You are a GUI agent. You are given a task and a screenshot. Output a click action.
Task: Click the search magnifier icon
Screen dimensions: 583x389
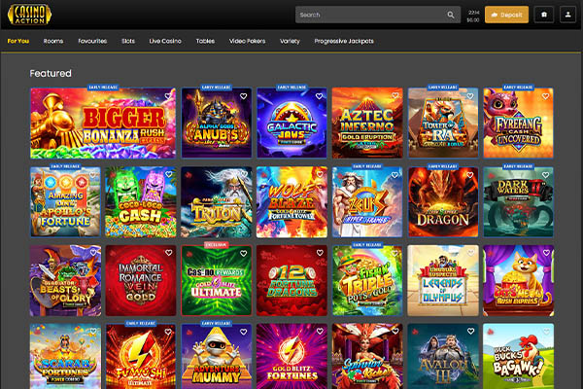(451, 15)
